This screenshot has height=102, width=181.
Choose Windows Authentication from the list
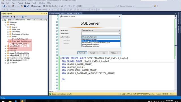(101, 39)
